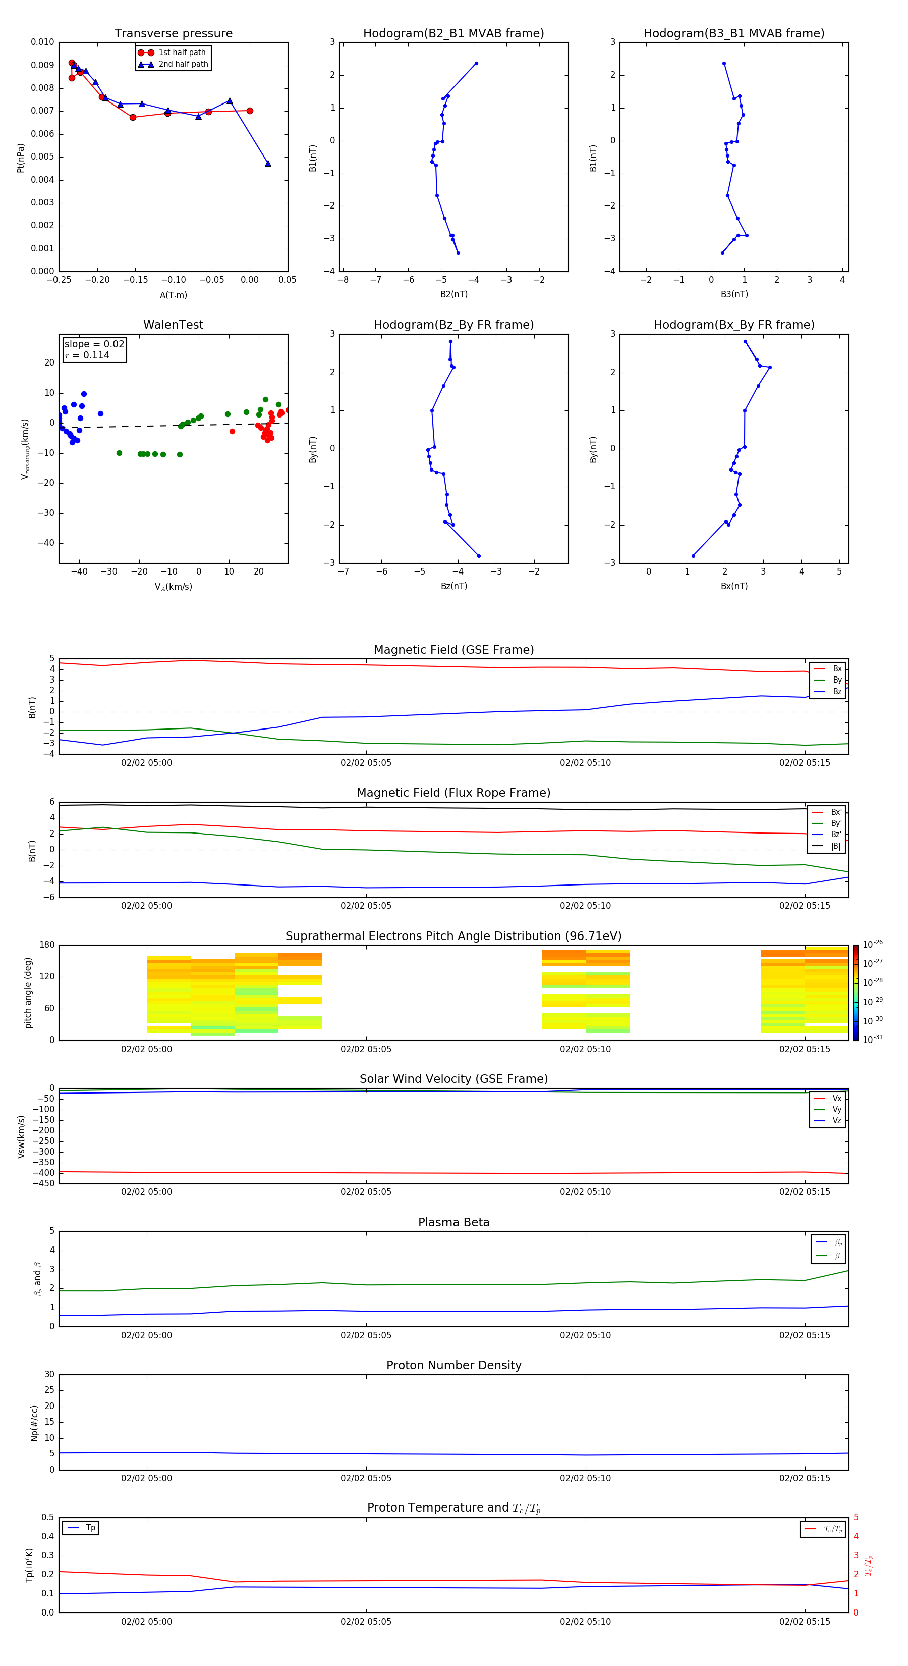
Task: Click the '10^-26' colorbar label
Action: tap(873, 944)
